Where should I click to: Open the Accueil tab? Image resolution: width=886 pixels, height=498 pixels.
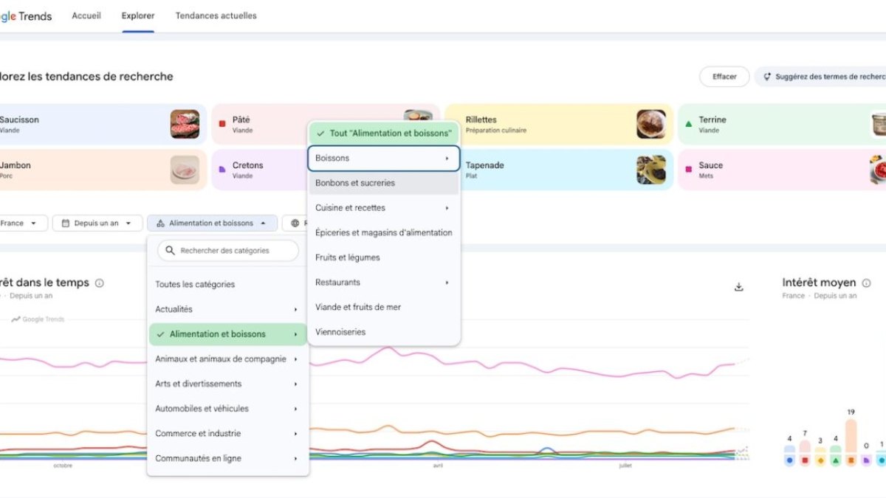[x=86, y=15]
